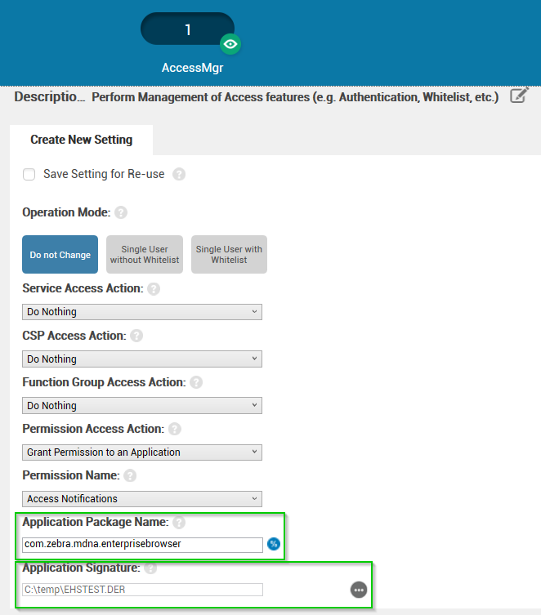Open the help icon for Permission Name
541x615 pixels.
click(x=130, y=475)
